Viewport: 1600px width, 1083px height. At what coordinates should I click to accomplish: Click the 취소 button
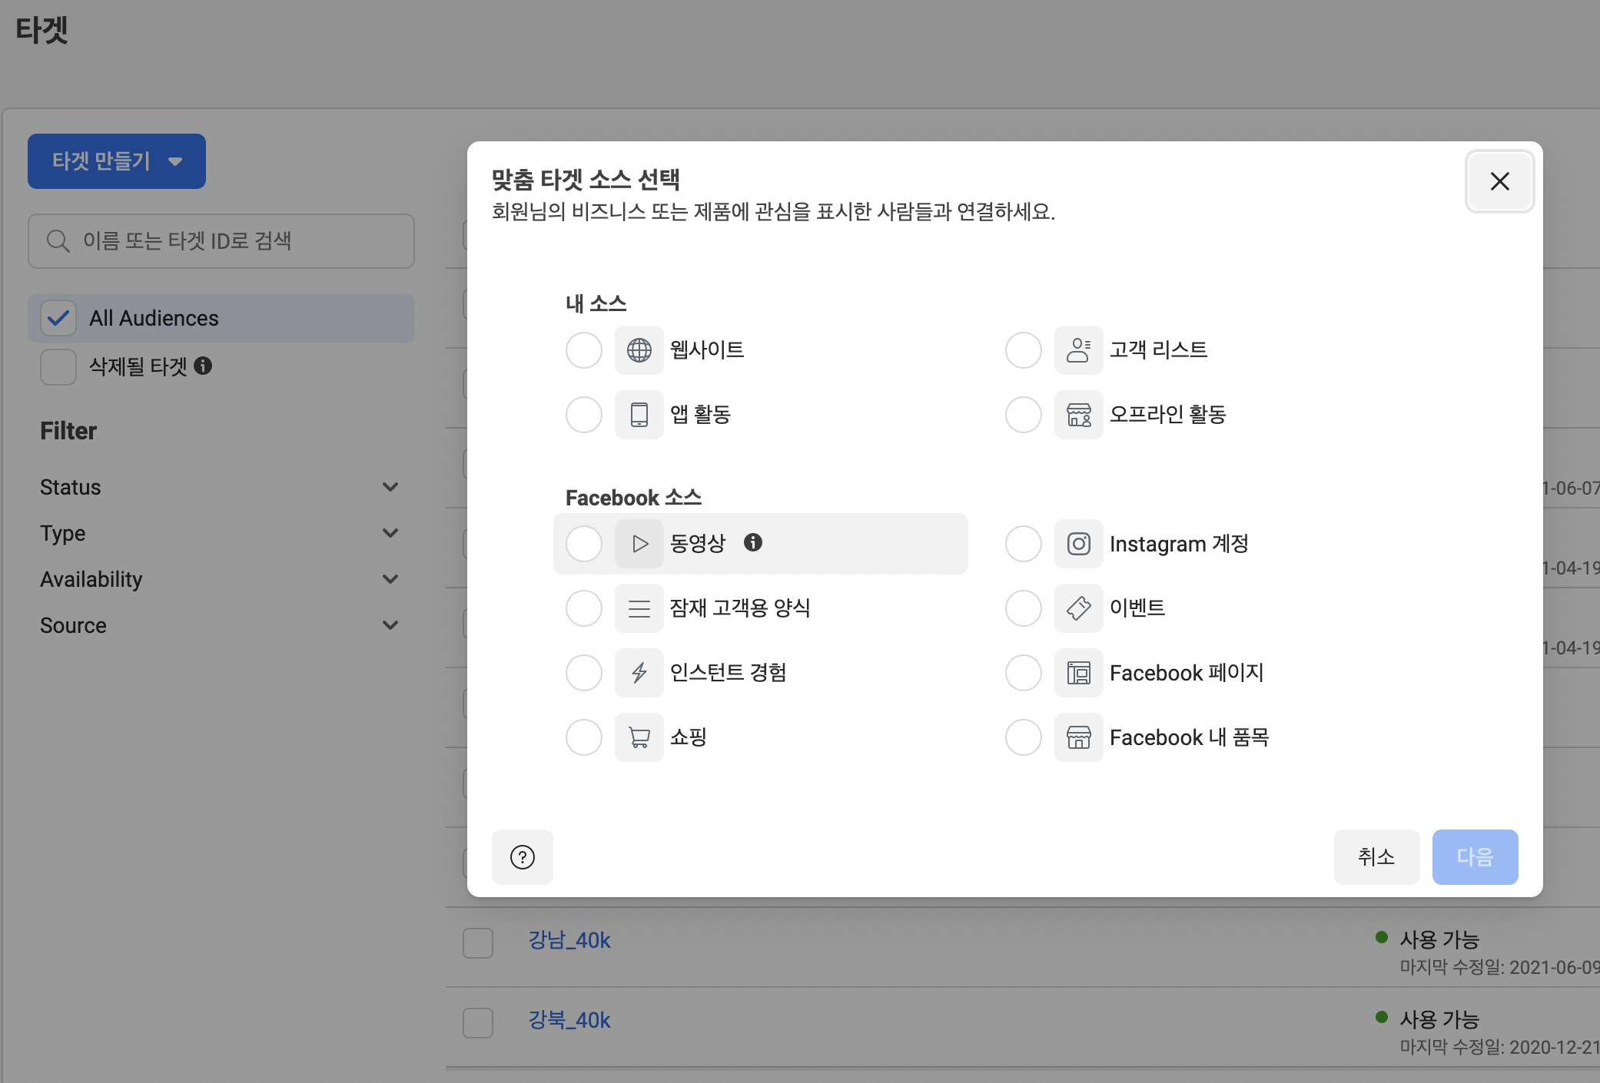pos(1376,857)
